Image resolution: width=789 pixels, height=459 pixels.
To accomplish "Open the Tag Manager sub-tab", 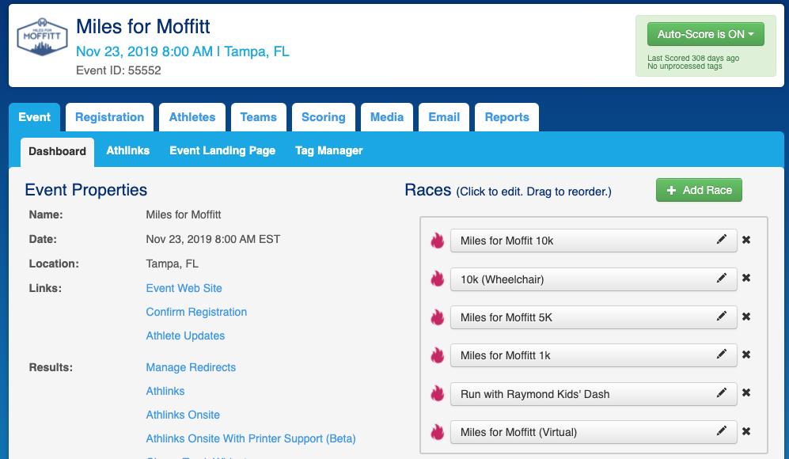I will point(329,150).
